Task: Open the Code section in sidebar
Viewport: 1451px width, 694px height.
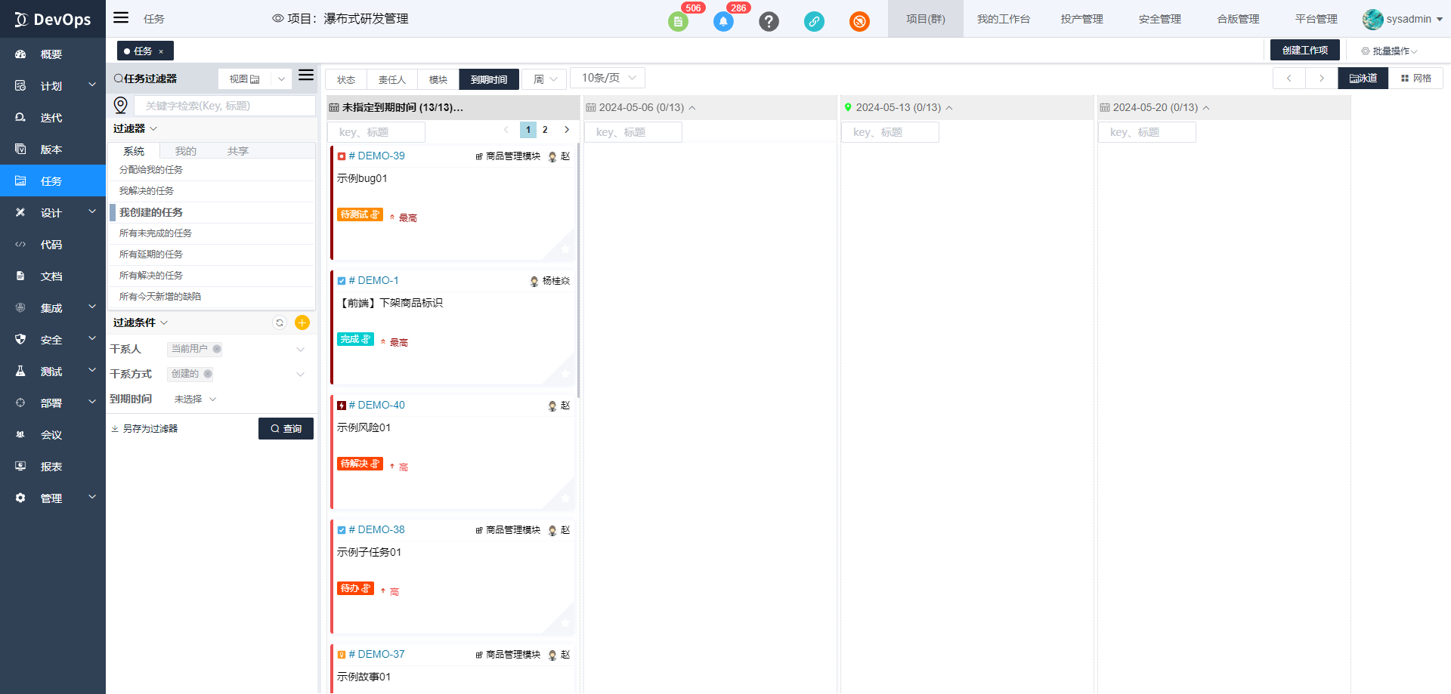Action: 51,245
